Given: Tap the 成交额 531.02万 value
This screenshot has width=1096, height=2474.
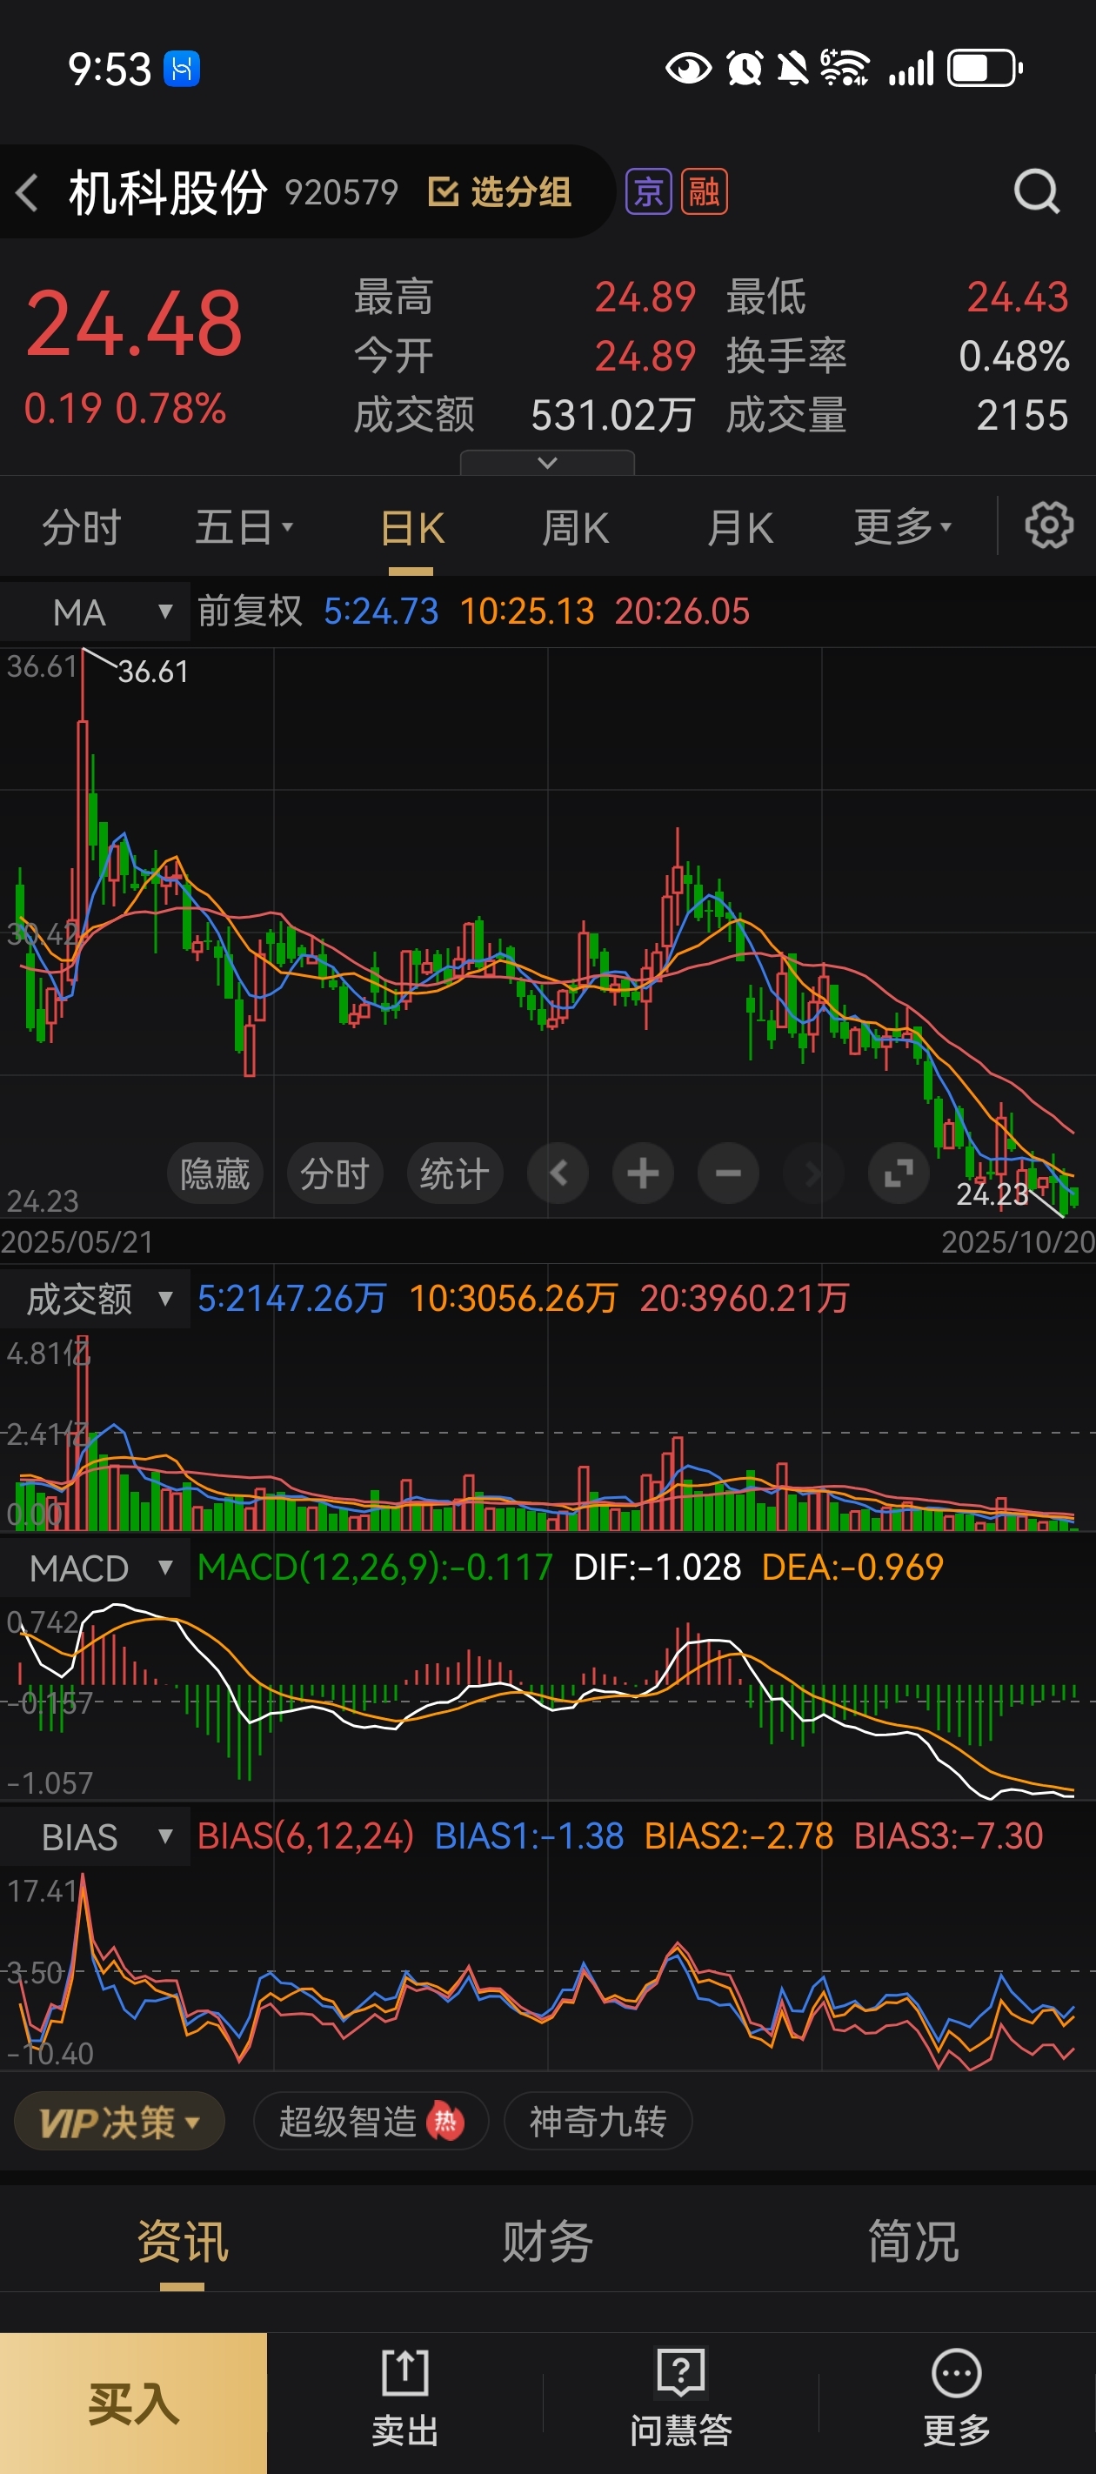Looking at the screenshot, I should coord(611,415).
